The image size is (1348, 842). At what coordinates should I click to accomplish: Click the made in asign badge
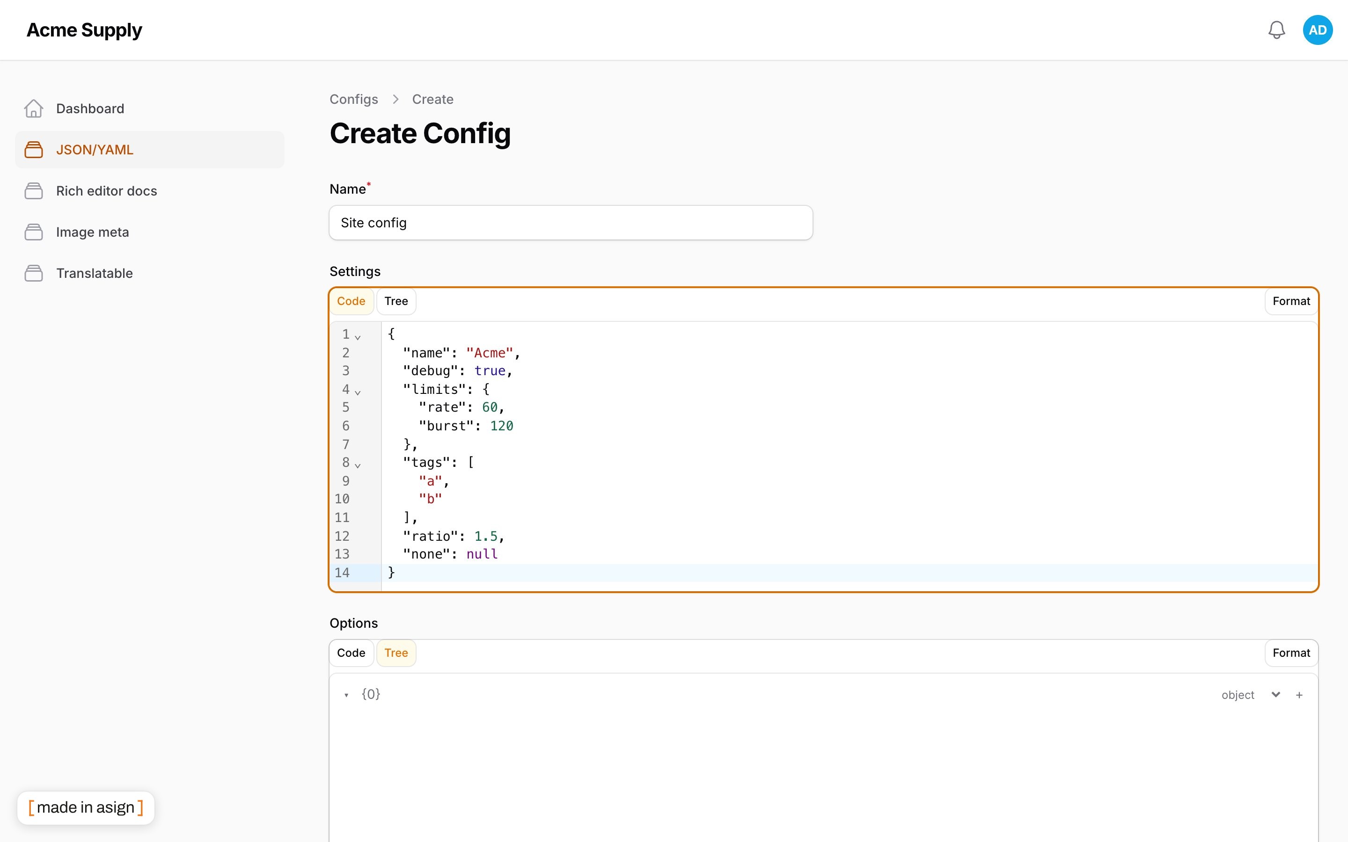coord(86,807)
